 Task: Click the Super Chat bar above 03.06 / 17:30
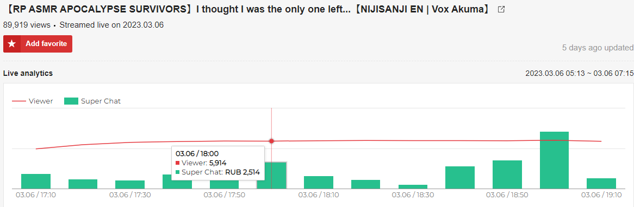point(130,184)
